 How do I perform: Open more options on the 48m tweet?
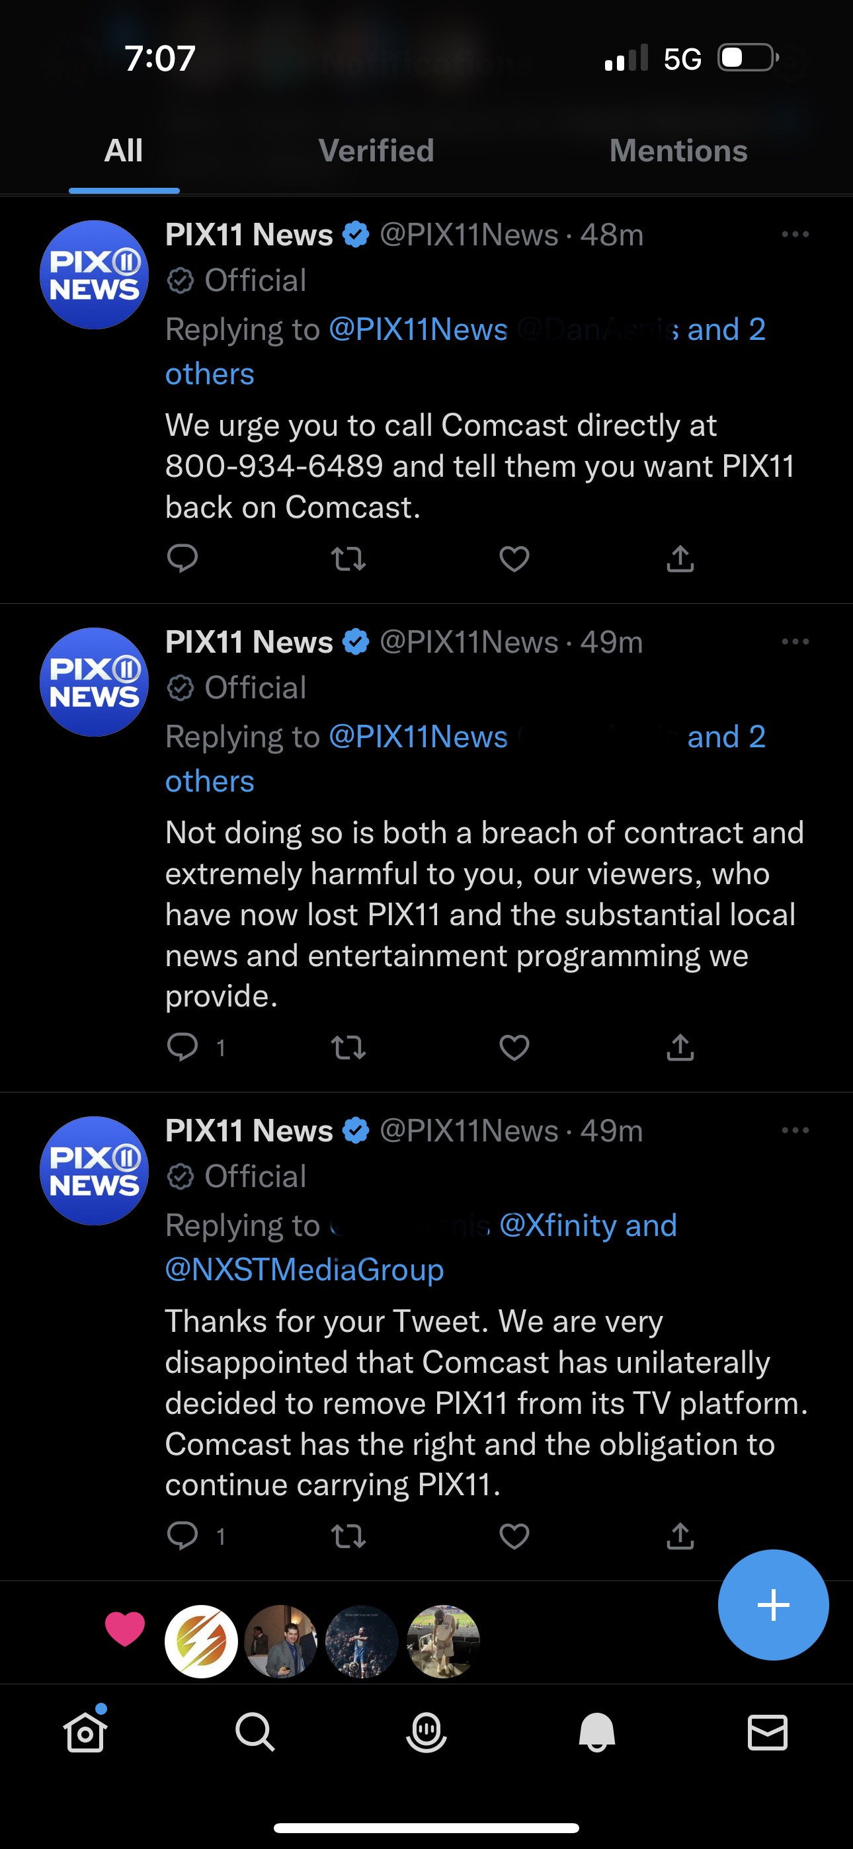click(x=795, y=235)
